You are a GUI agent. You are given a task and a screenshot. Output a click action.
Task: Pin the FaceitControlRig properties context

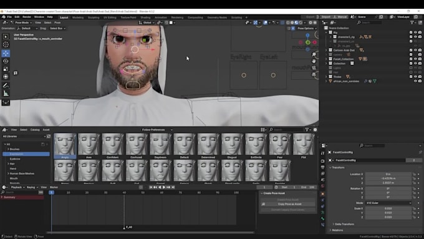(420, 152)
